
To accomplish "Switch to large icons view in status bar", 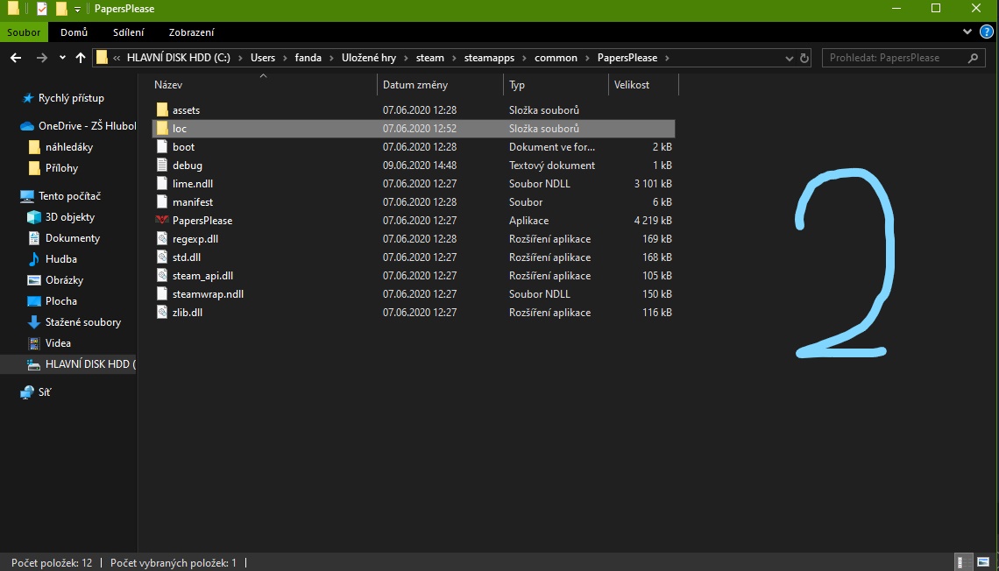I will coord(983,562).
